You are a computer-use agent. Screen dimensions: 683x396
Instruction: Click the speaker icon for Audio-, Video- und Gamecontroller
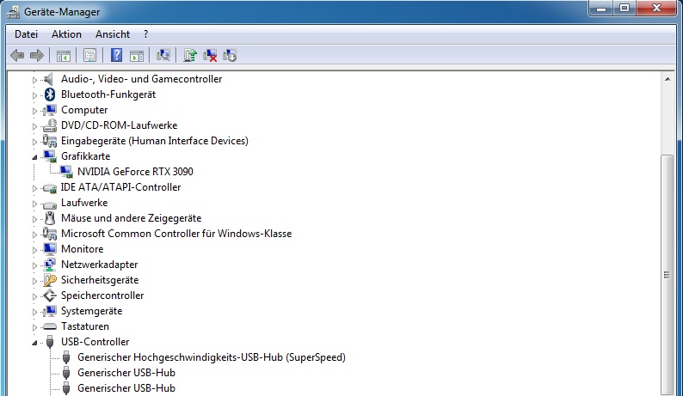pyautogui.click(x=49, y=79)
